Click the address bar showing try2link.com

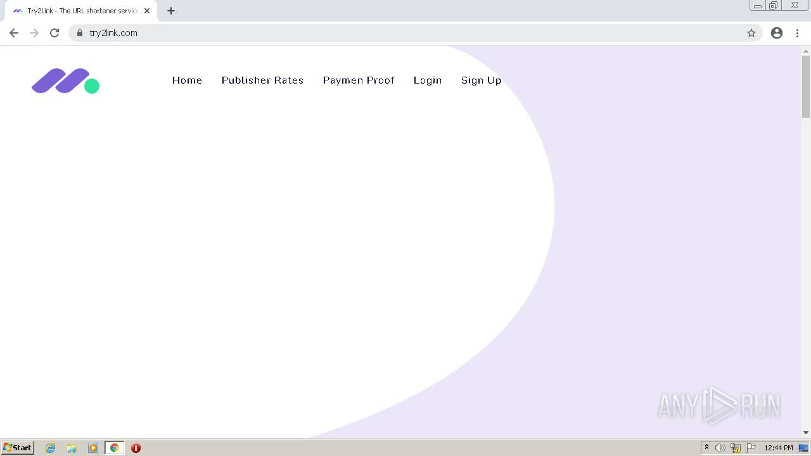(x=415, y=33)
